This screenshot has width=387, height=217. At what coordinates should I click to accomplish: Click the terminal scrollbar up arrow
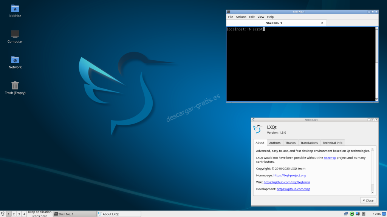coord(377,28)
